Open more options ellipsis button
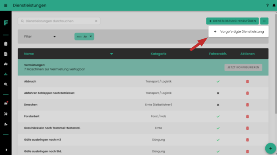The width and height of the screenshot is (277, 155). [x=264, y=21]
